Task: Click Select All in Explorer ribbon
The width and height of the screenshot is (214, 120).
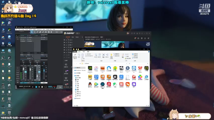Action: point(135,54)
